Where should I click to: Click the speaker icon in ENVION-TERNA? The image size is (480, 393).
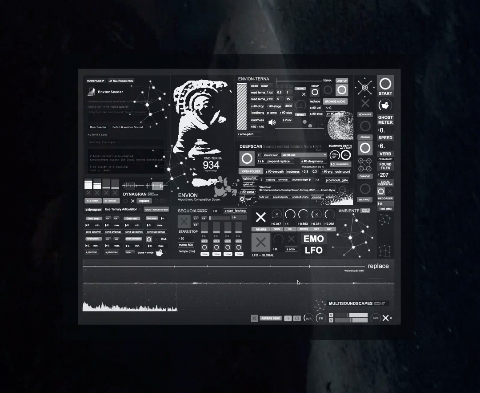(272, 122)
